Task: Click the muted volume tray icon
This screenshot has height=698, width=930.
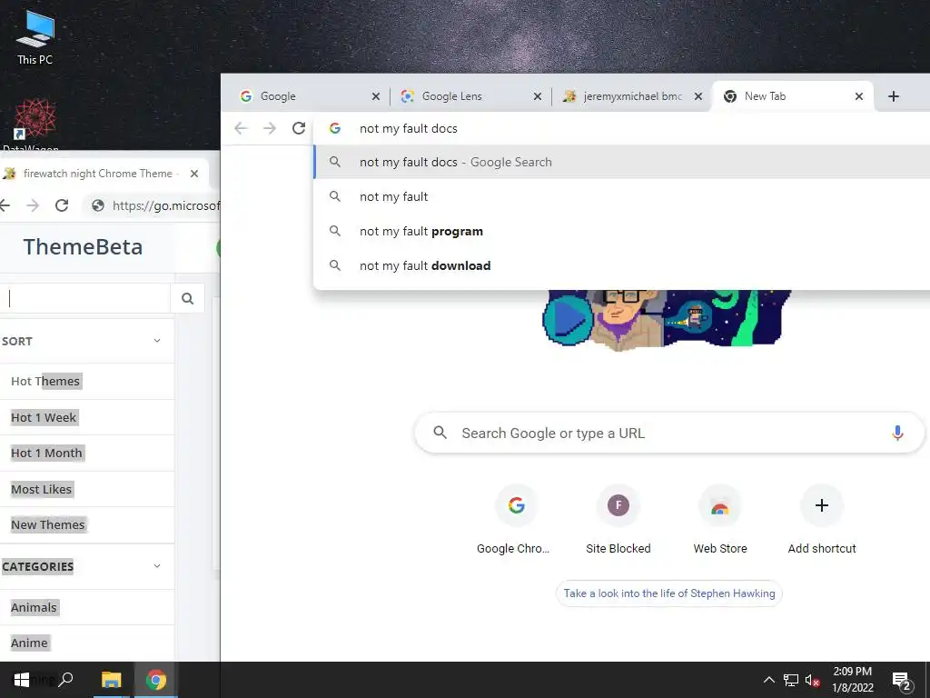Action: point(812,680)
